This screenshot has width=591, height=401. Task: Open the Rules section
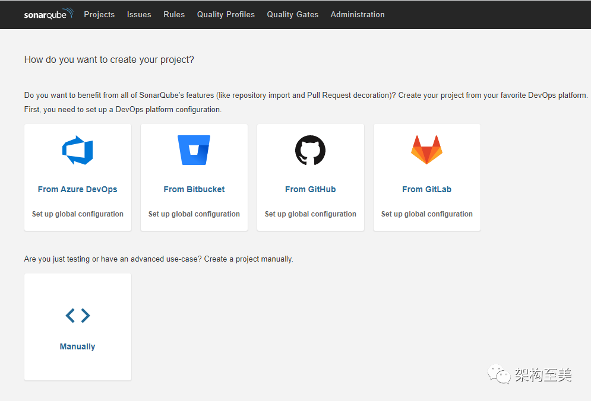(x=174, y=14)
